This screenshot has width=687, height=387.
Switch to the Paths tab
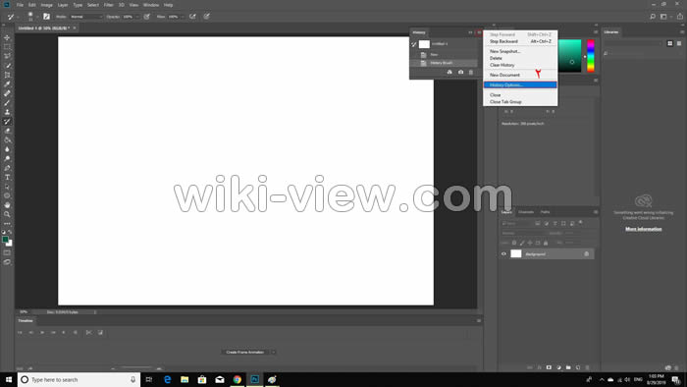click(545, 212)
